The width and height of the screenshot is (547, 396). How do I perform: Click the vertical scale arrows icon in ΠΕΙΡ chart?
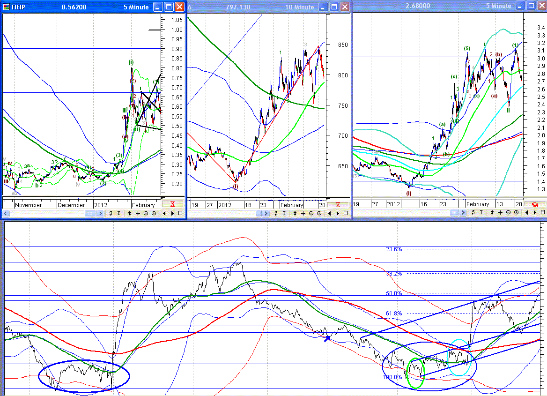[129, 213]
